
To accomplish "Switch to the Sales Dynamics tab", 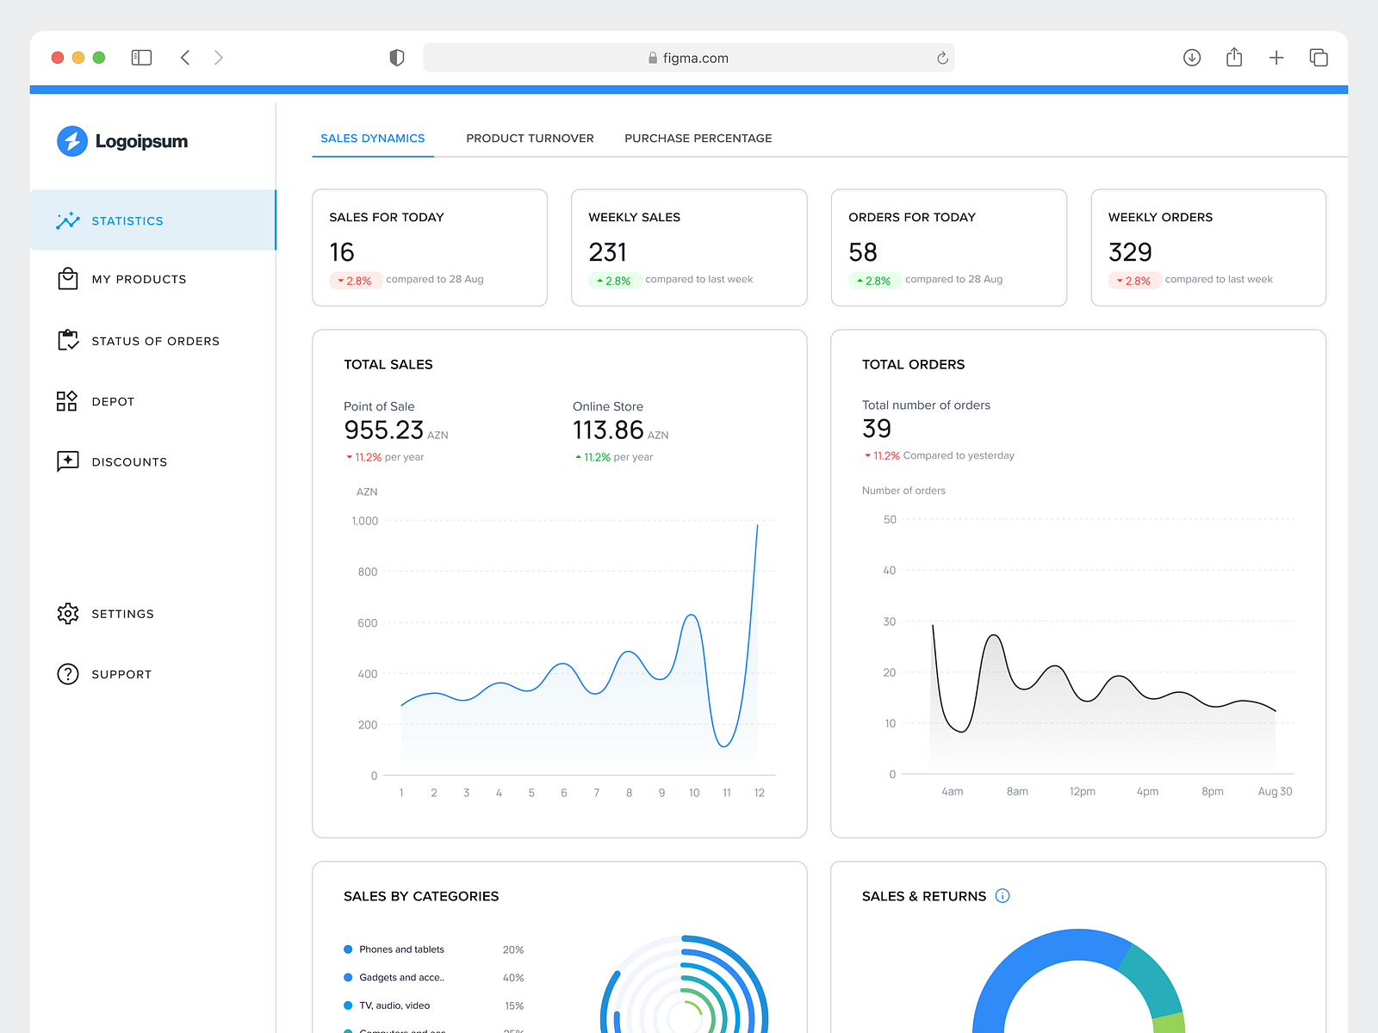I will click(x=373, y=138).
